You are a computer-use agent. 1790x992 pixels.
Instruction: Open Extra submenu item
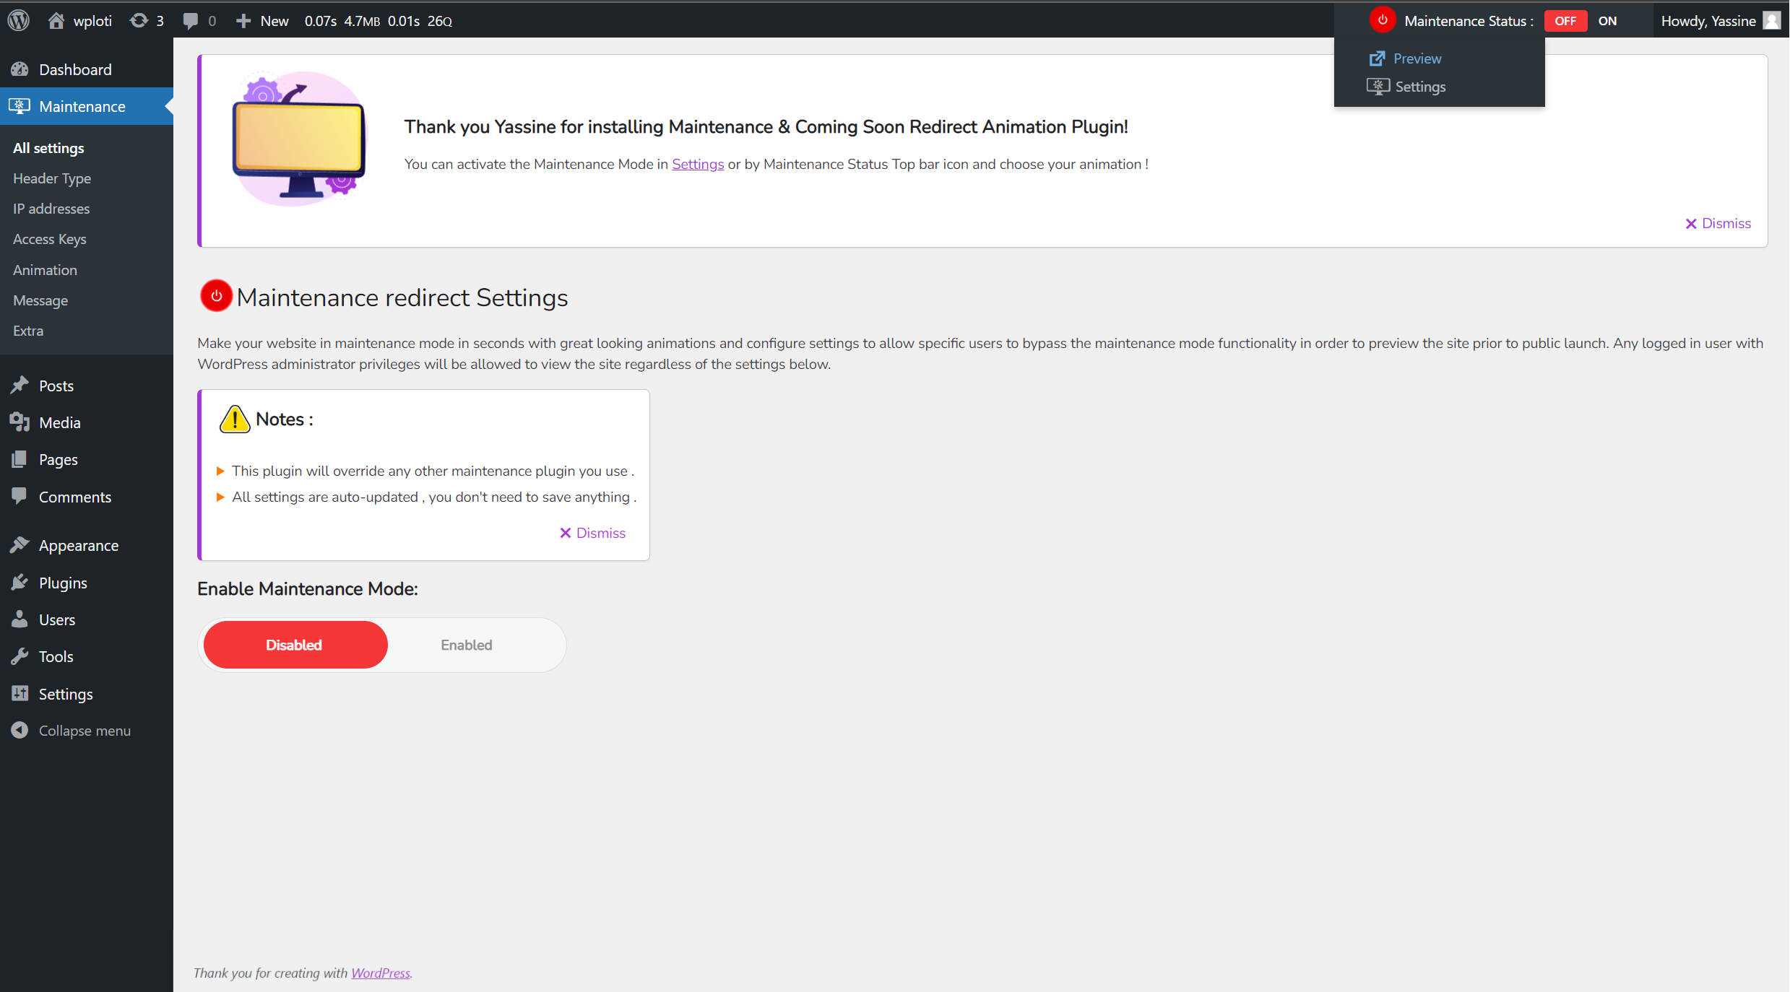click(28, 331)
